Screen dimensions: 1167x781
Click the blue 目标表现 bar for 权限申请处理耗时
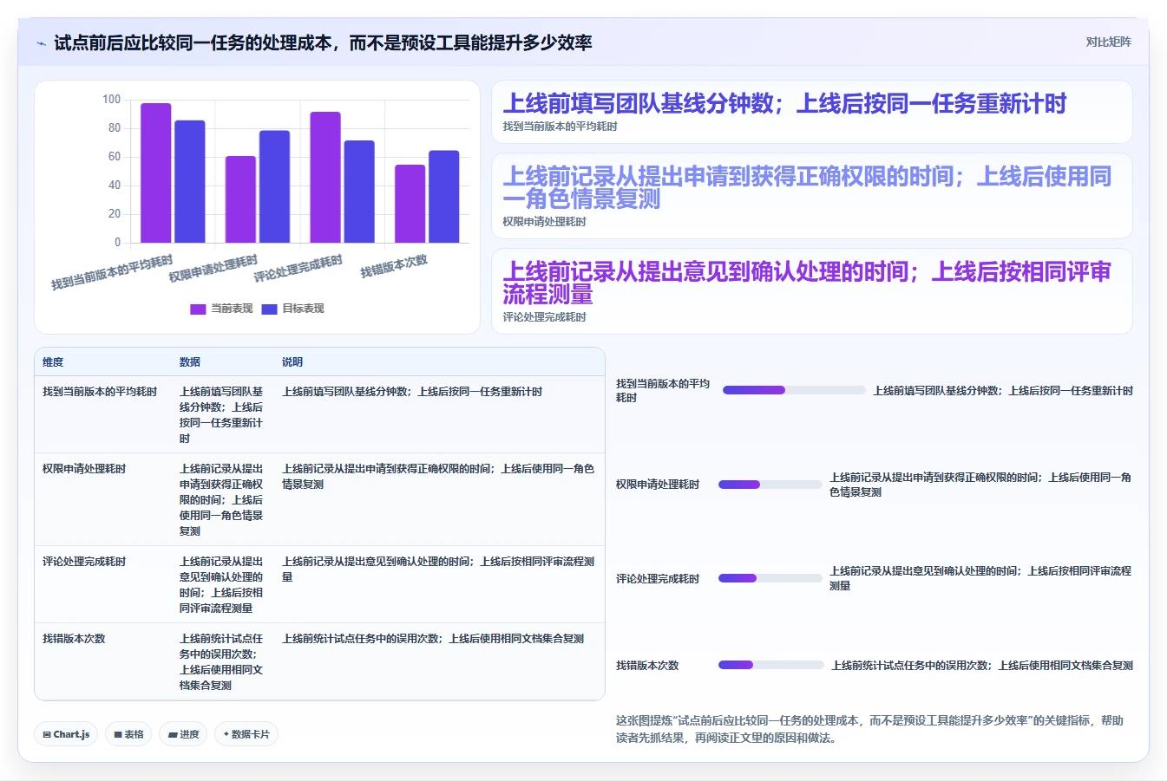274,186
